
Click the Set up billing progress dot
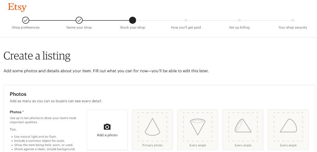239,20
